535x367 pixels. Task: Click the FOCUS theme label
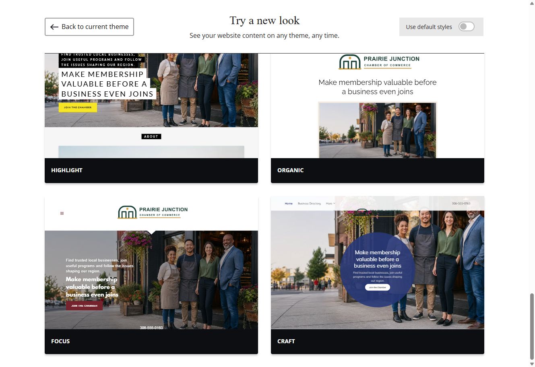[60, 341]
